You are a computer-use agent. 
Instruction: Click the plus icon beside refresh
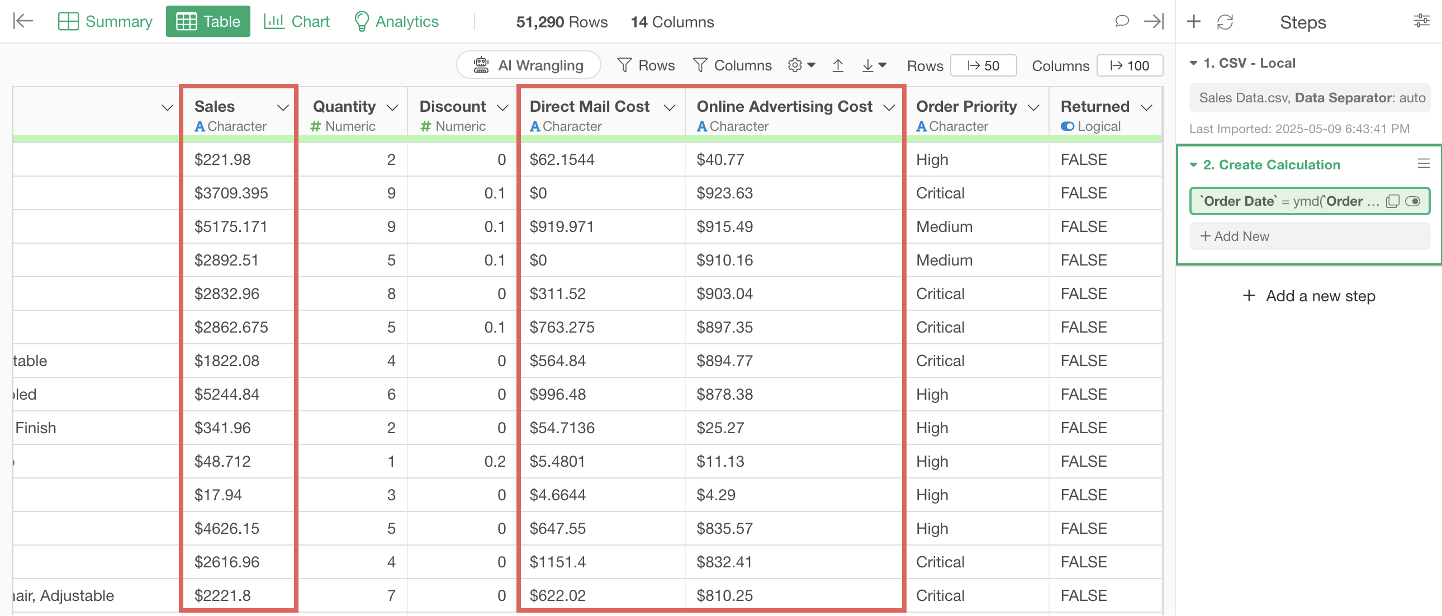tap(1193, 21)
